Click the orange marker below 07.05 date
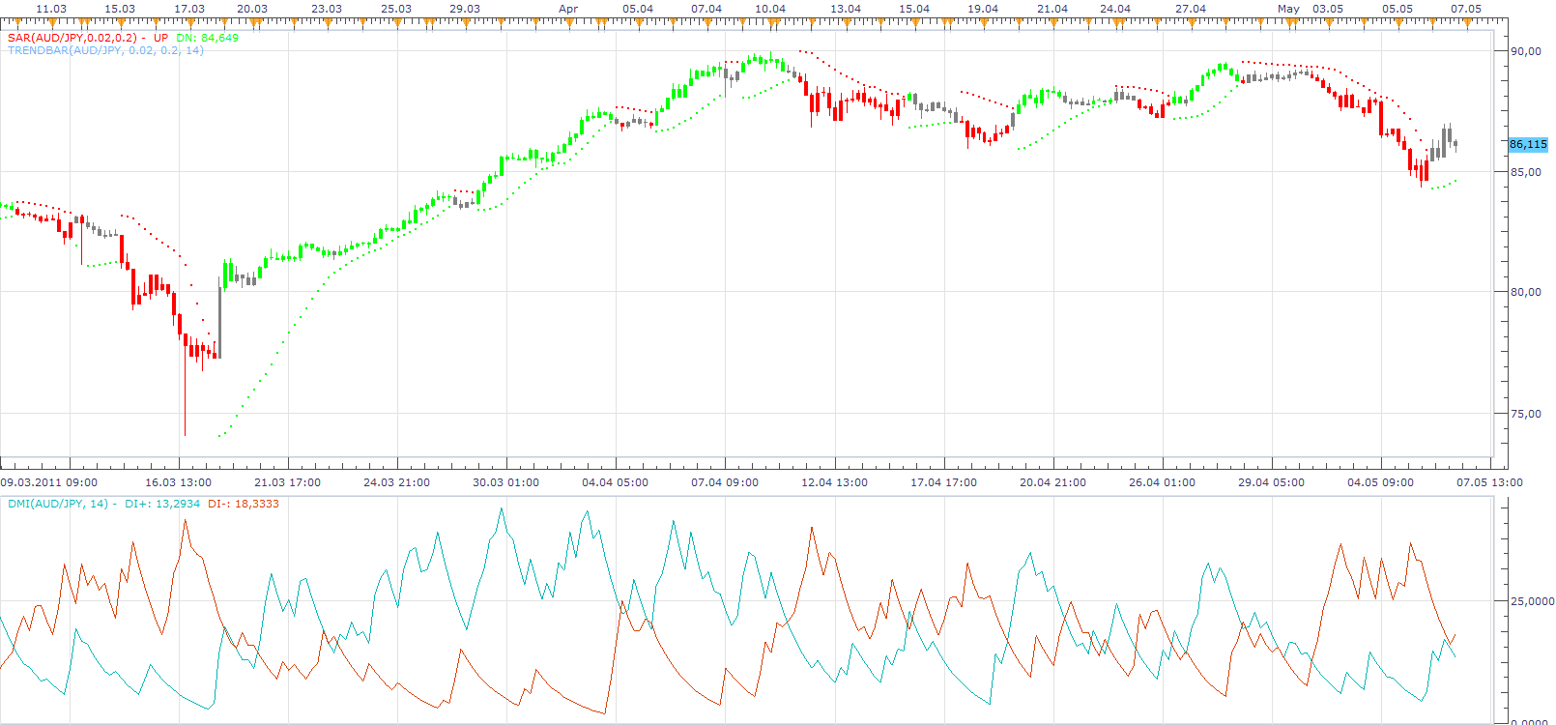The height and width of the screenshot is (725, 1556). point(1466,21)
